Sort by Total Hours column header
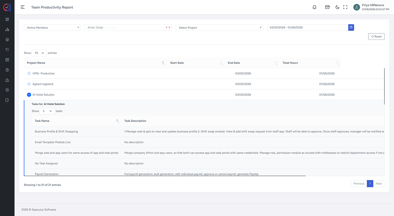The image size is (394, 216). (x=310, y=63)
